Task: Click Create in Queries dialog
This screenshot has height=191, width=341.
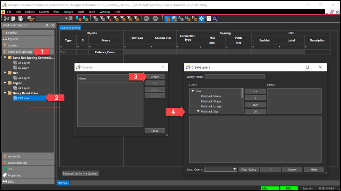Action: [155, 77]
